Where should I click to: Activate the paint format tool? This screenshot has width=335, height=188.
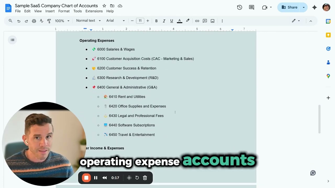[x=49, y=21]
